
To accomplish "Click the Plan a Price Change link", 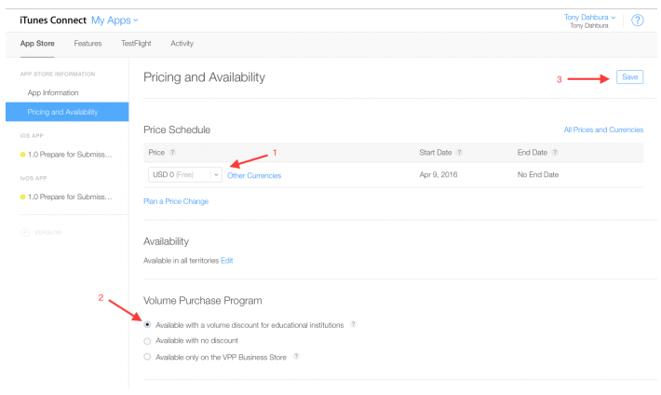I will click(176, 201).
